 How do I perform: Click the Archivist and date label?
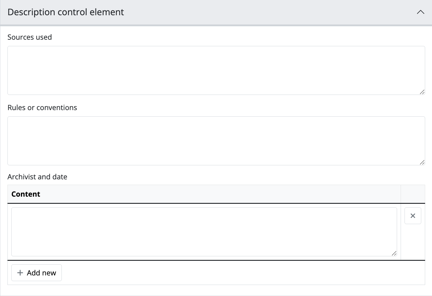point(37,177)
